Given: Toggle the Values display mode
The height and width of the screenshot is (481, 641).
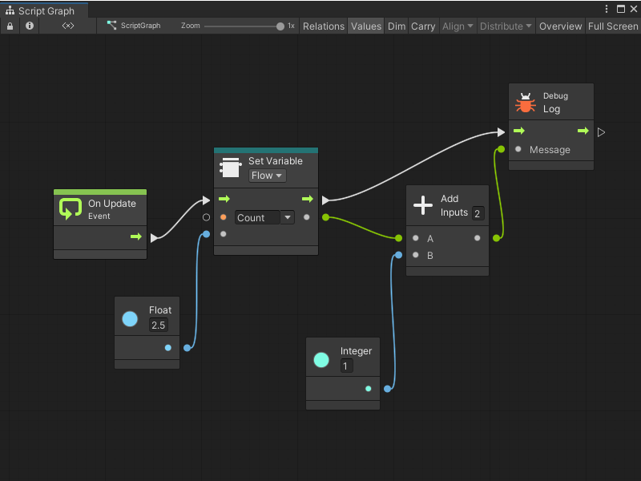Looking at the screenshot, I should (x=365, y=26).
